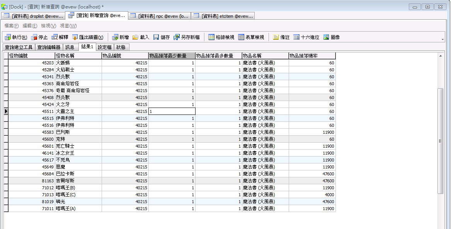Select the row indicator for 火蜥蜴
This screenshot has width=451, height=229.
tap(6, 62)
